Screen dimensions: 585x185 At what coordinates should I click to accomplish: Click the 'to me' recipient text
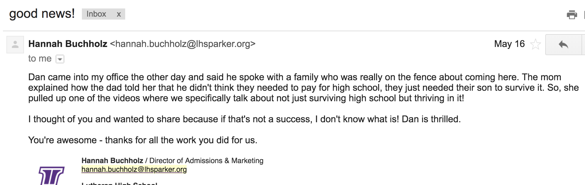click(x=40, y=59)
